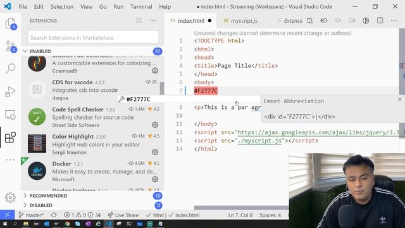The height and width of the screenshot is (228, 405).
Task: Click Live Share in status bar
Action: [x=123, y=215]
